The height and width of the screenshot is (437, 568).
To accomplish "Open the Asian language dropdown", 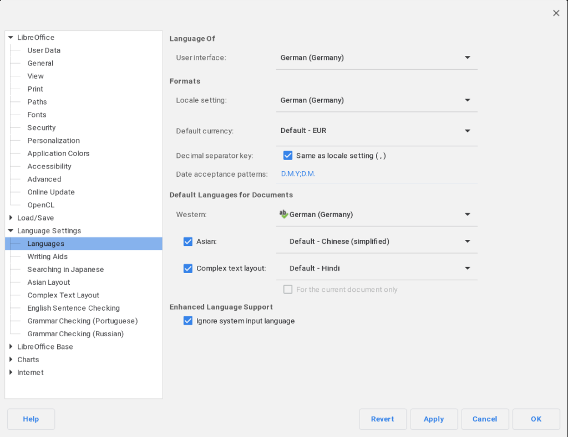I will tap(377, 241).
